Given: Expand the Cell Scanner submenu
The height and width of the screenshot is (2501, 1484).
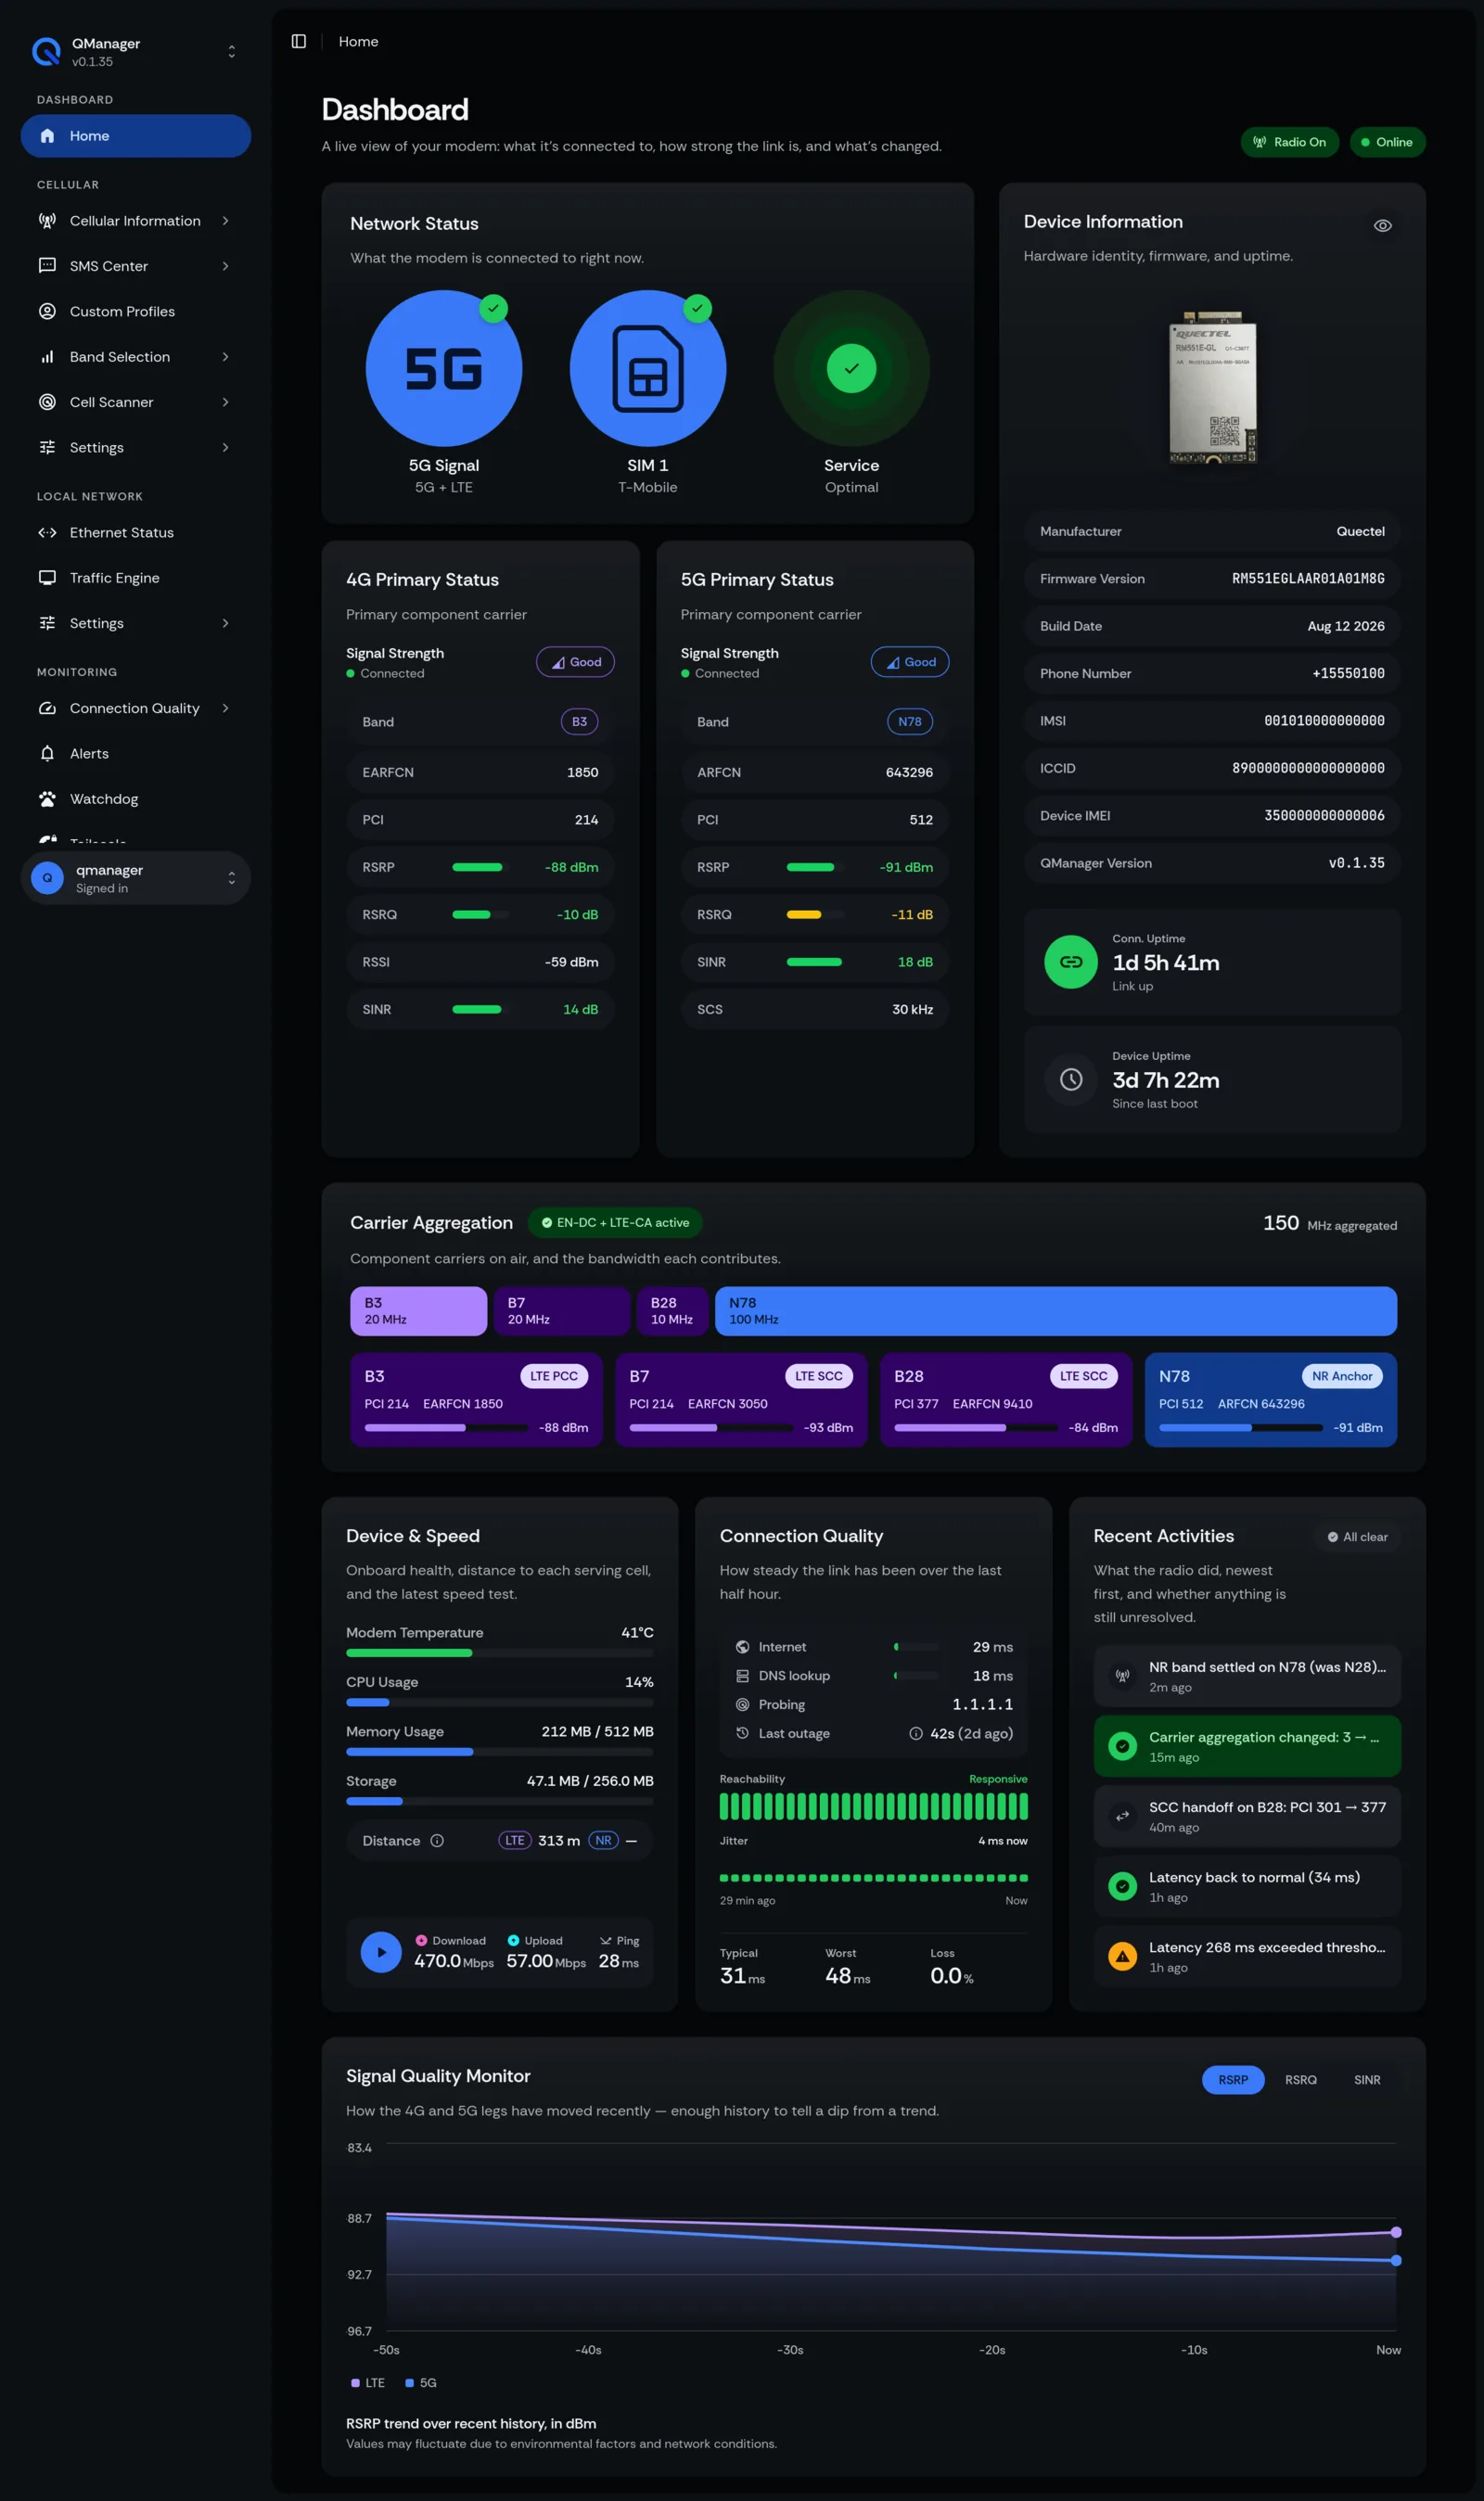Looking at the screenshot, I should click(136, 402).
